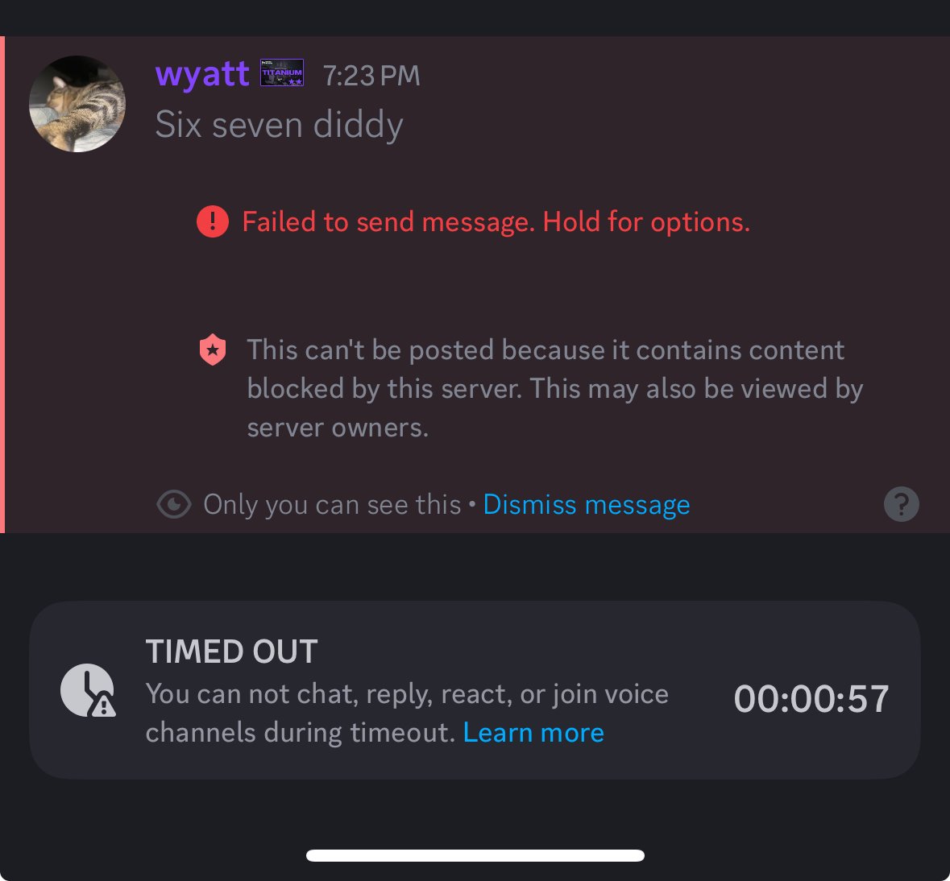950x881 pixels.
Task: Click the timeout description about voice channels
Action: (x=407, y=713)
